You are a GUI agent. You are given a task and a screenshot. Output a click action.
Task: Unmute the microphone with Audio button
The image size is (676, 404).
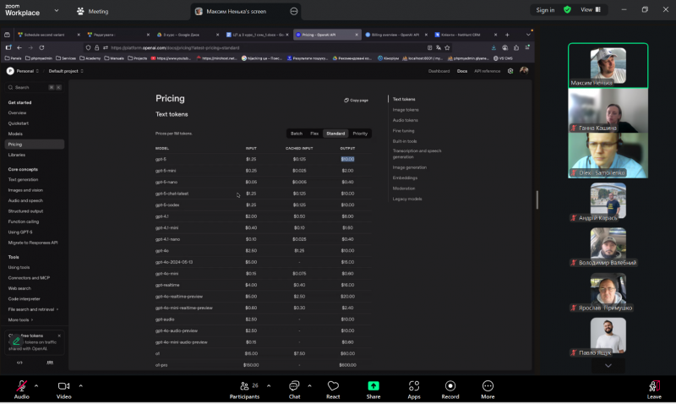(x=21, y=387)
